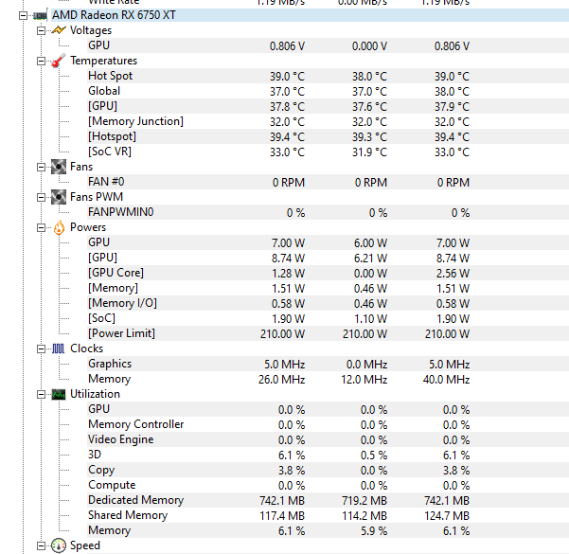This screenshot has width=569, height=554.
Task: Select the Voltages category label
Action: pos(91,30)
